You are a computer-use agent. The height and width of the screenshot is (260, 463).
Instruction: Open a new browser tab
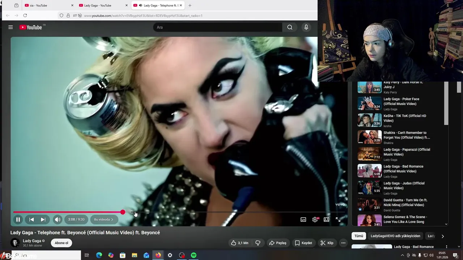click(190, 5)
